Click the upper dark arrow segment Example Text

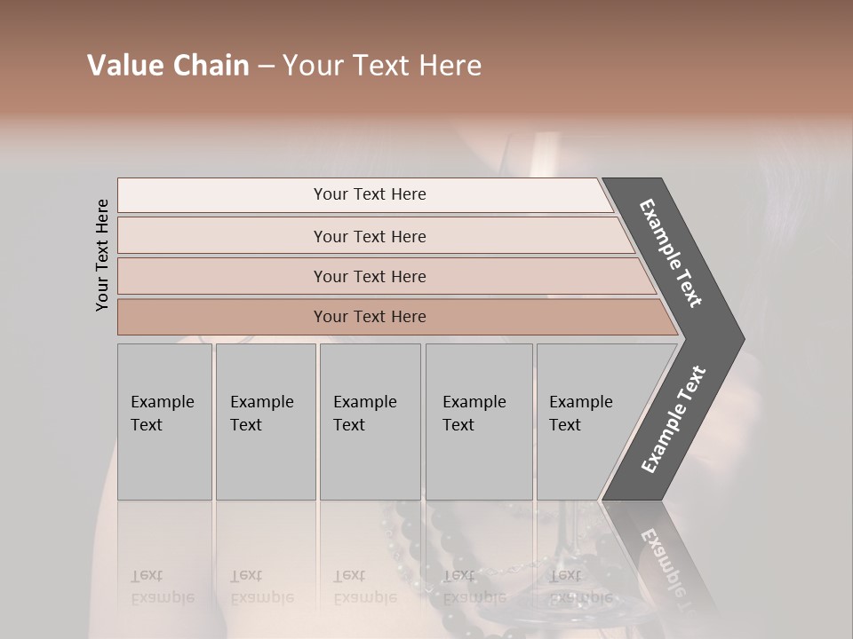(x=671, y=253)
